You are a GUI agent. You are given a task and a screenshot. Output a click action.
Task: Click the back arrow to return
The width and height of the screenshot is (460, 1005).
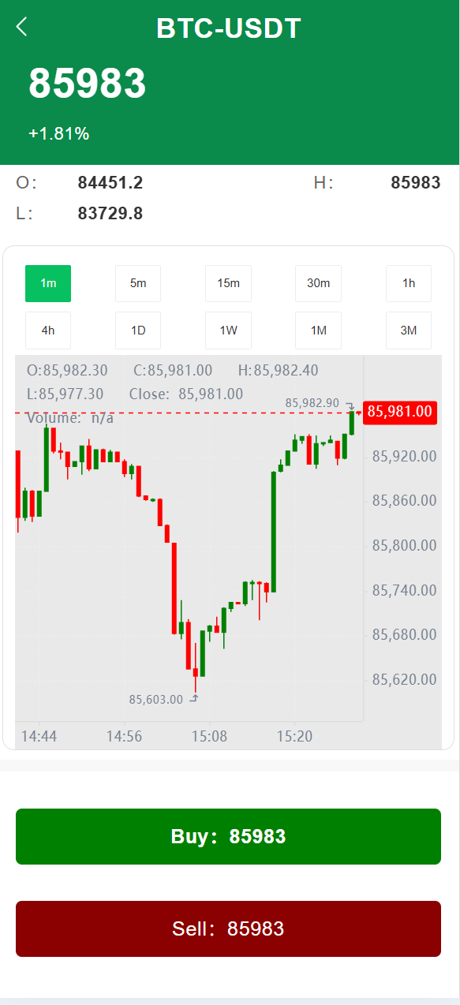21,26
